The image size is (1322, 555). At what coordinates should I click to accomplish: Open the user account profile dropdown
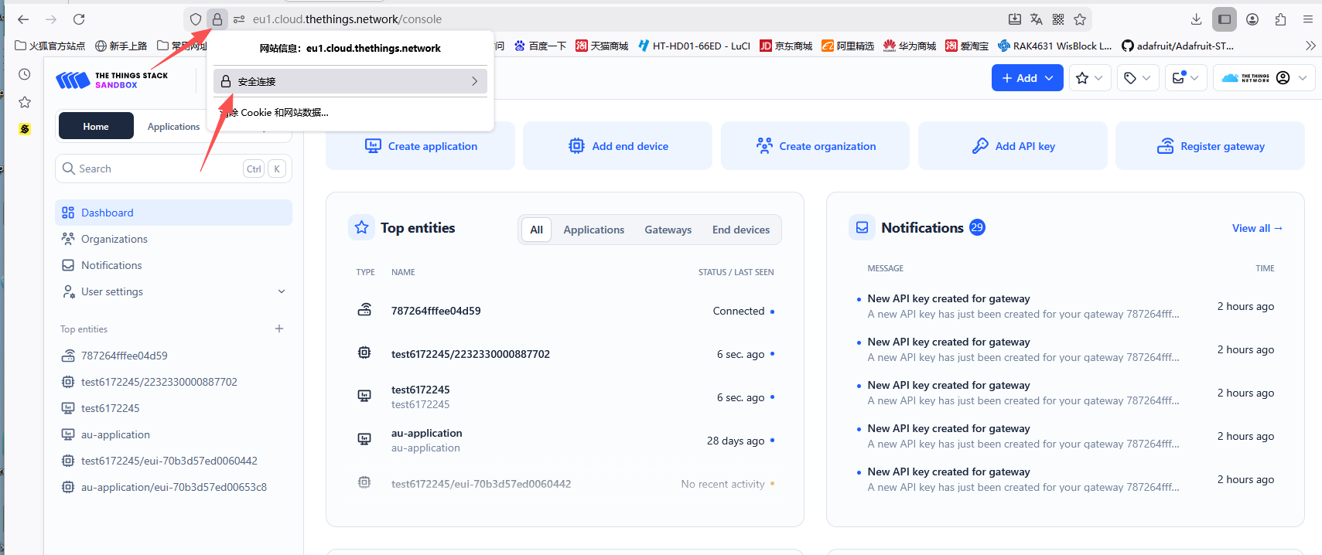pos(1290,78)
